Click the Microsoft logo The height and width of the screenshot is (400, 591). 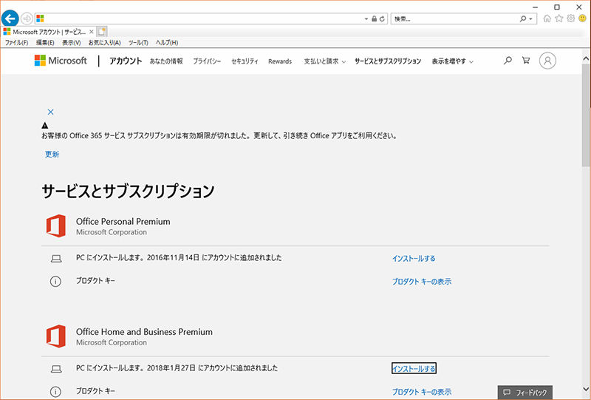click(61, 61)
